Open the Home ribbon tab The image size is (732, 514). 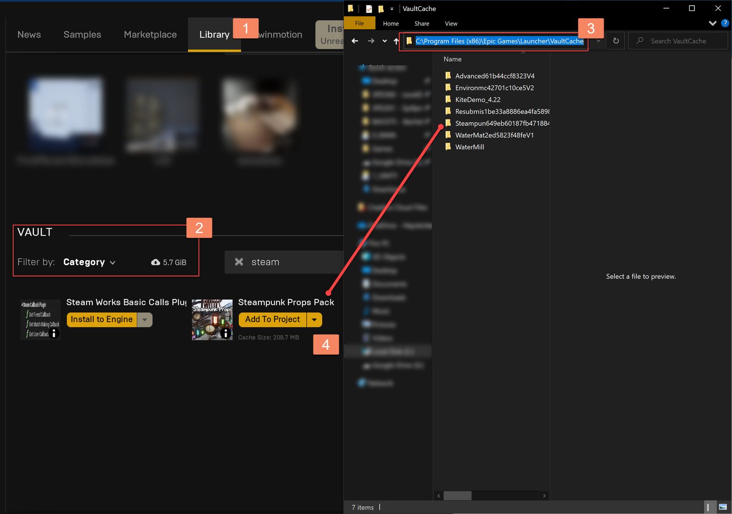coord(391,23)
